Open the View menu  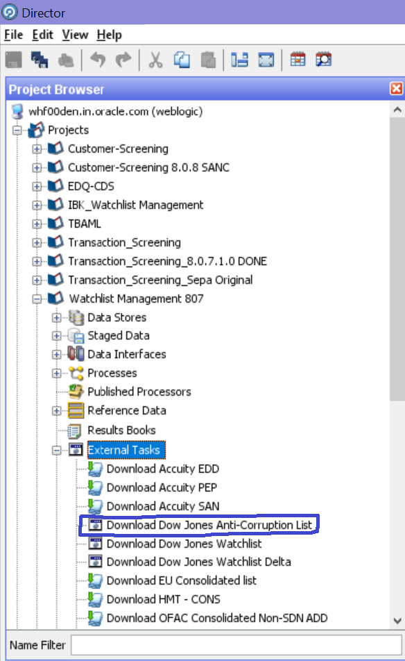75,35
